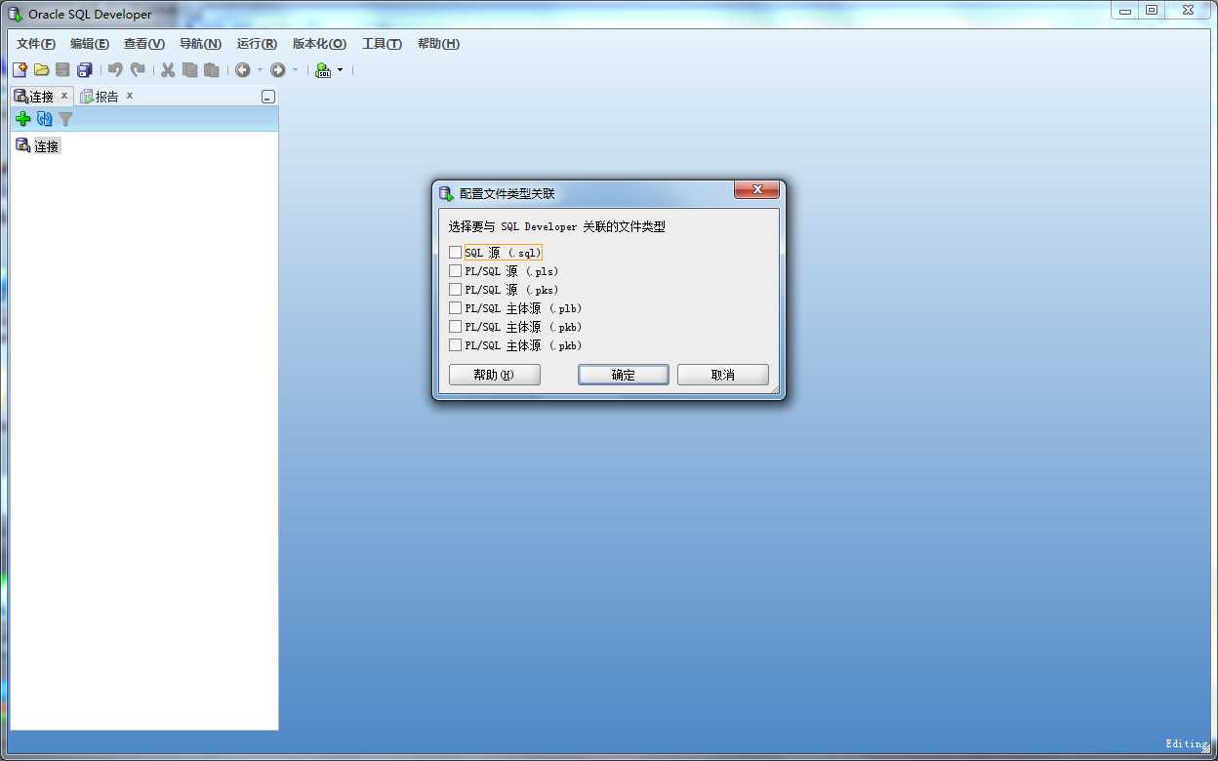Click the 取消 button
This screenshot has height=761, width=1218.
pyautogui.click(x=723, y=375)
